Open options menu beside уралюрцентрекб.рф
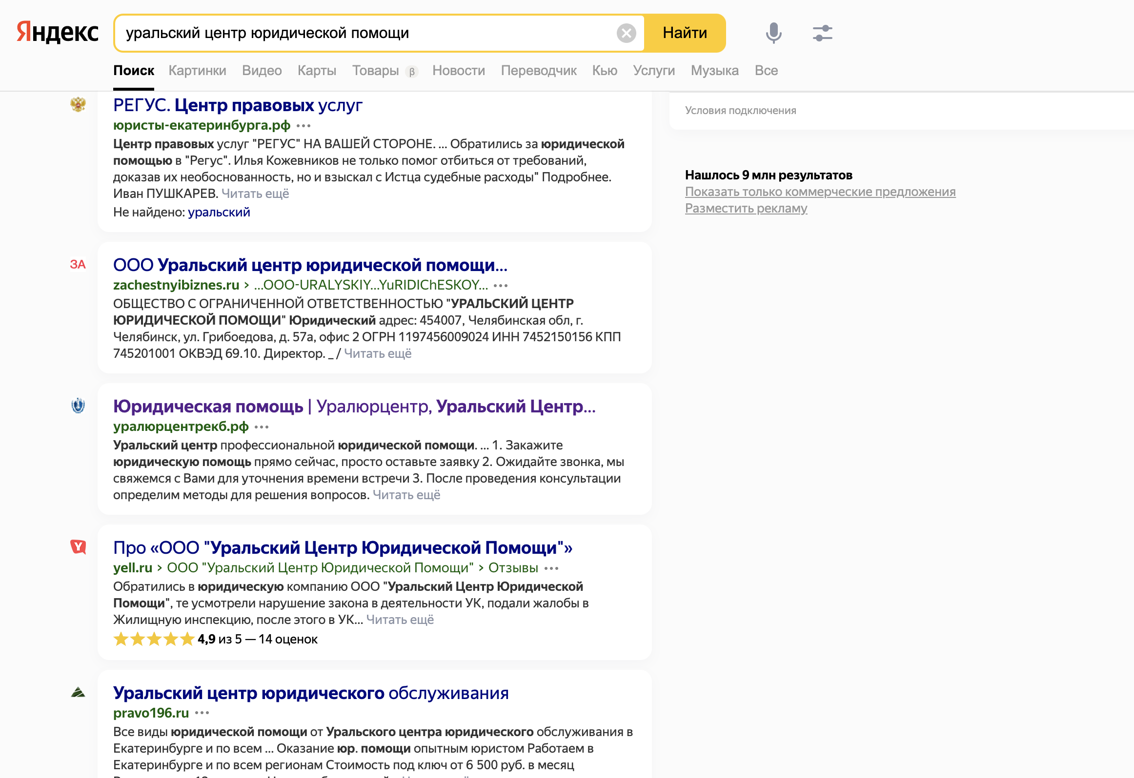1134x778 pixels. (262, 427)
